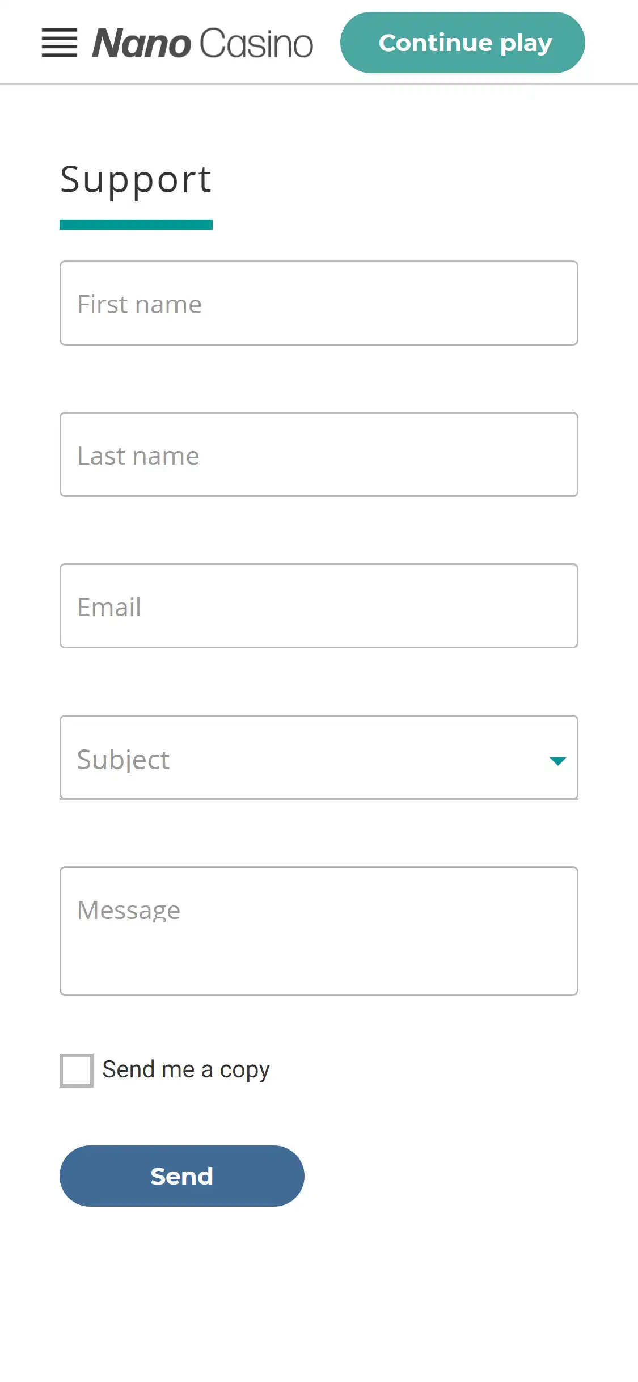Click the "Email" placeholder text
The width and height of the screenshot is (638, 1382).
pos(109,608)
